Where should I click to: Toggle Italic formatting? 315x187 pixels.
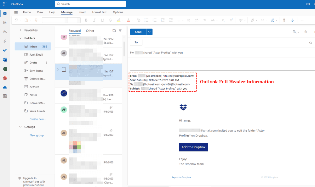[94, 20]
